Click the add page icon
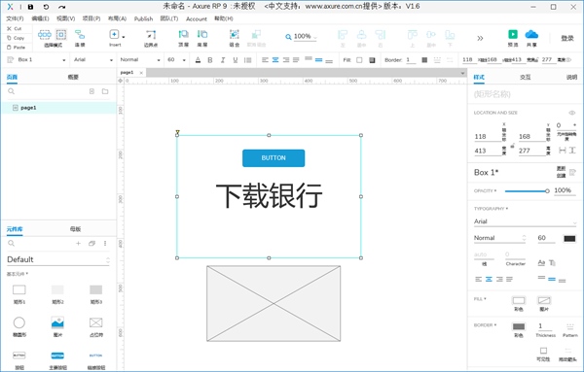This screenshot has width=584, height=372. click(91, 91)
